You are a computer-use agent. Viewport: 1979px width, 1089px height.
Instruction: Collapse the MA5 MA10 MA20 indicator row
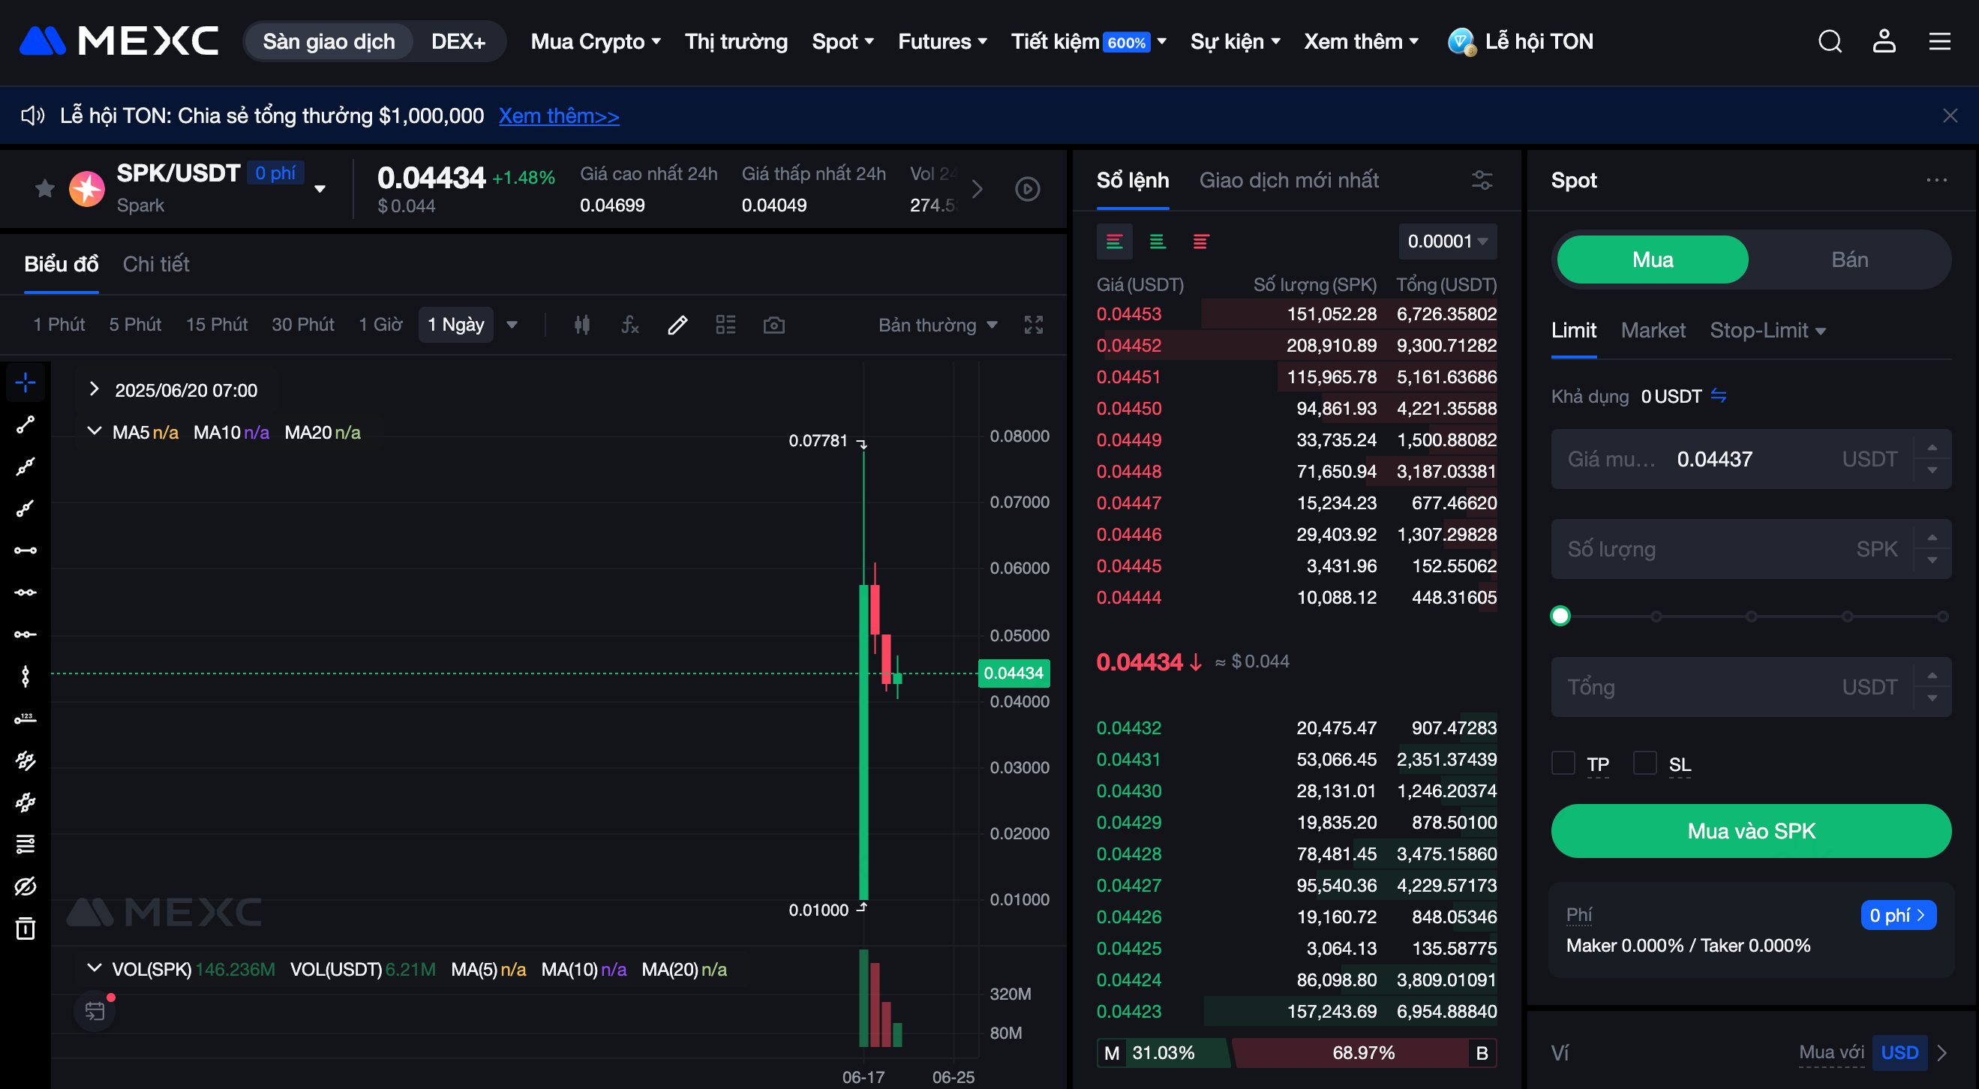click(94, 430)
